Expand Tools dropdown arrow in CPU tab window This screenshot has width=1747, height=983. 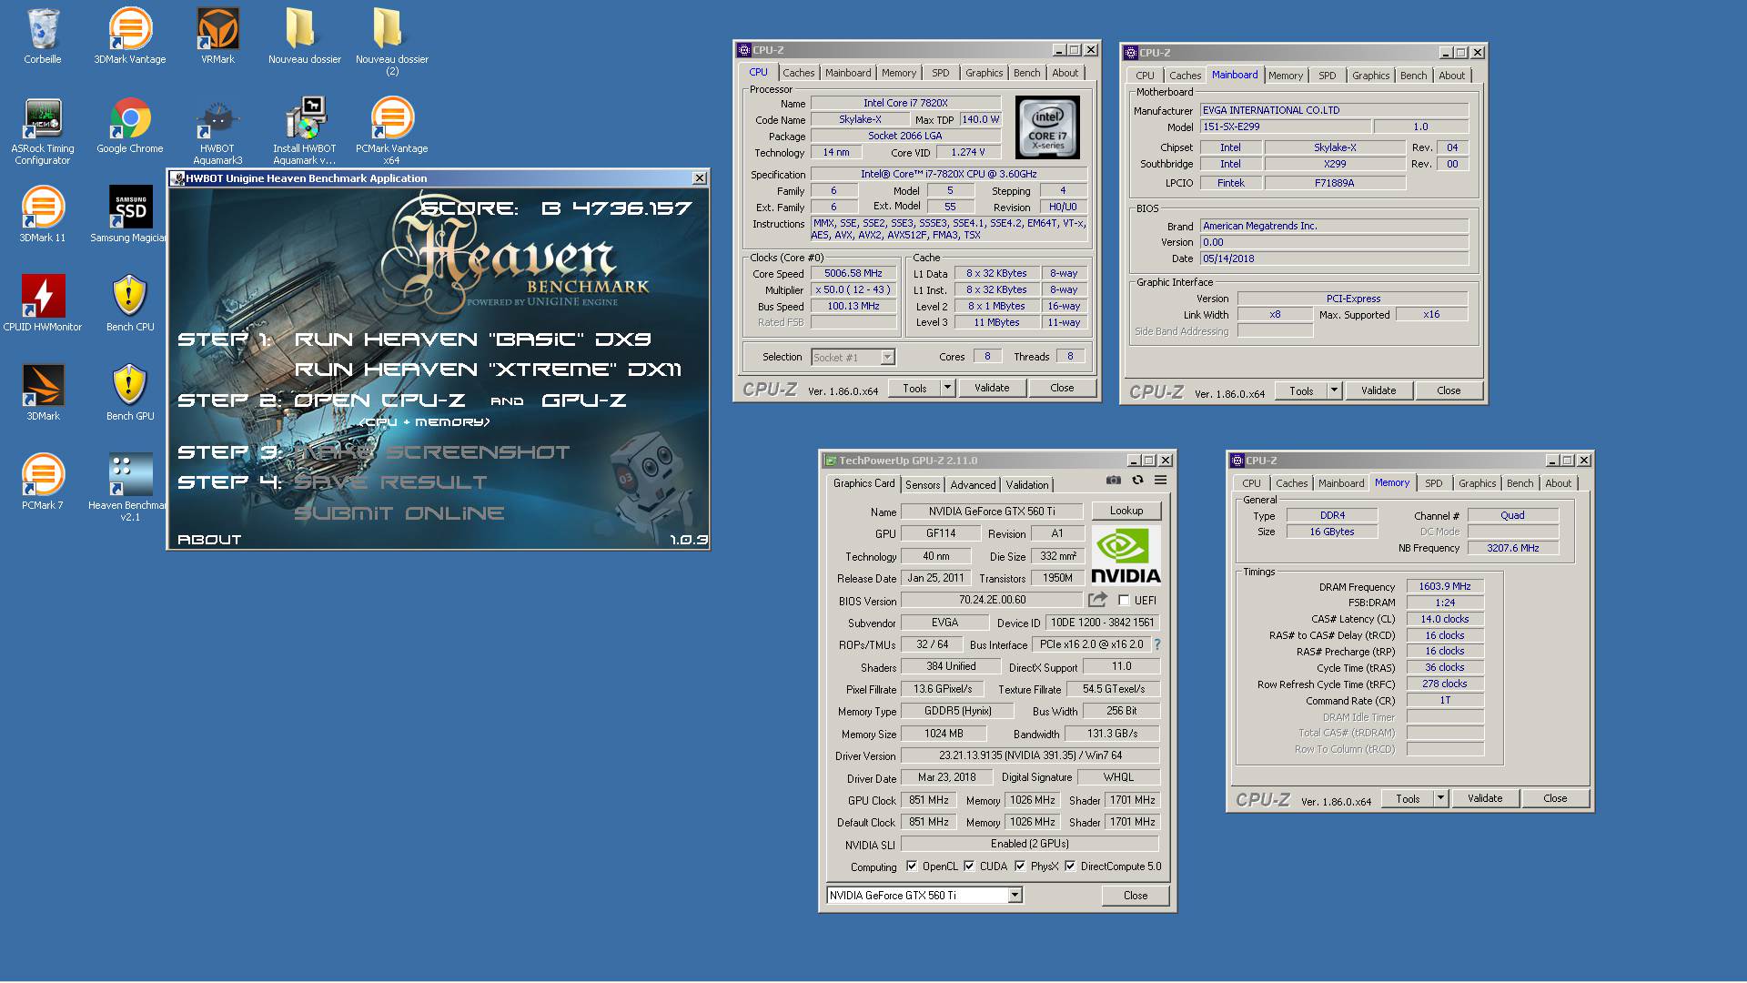point(947,388)
